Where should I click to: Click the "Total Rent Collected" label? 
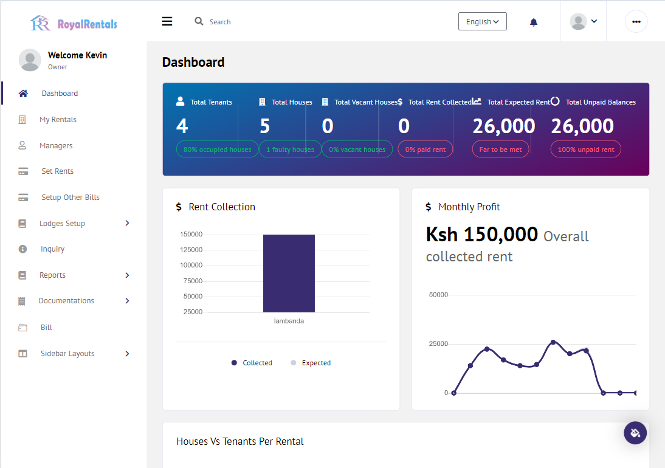pyautogui.click(x=440, y=102)
